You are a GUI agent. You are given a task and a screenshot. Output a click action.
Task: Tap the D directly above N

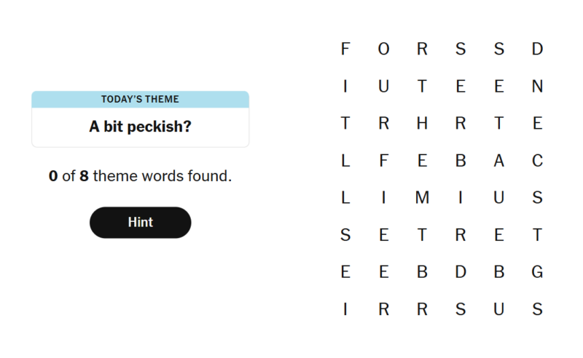point(537,49)
